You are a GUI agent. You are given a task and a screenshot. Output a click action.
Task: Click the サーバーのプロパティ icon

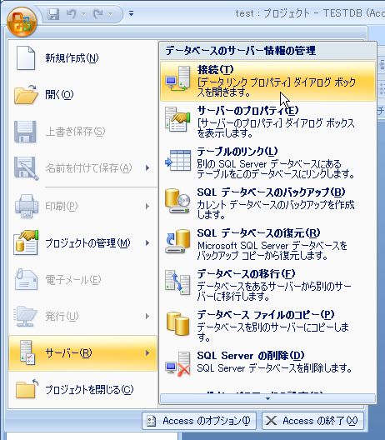click(177, 119)
